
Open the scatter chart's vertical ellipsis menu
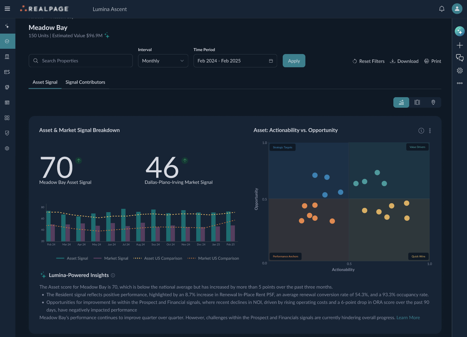coord(430,130)
